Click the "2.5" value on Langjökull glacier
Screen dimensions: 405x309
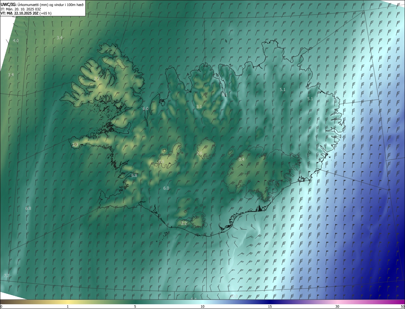click(162, 161)
